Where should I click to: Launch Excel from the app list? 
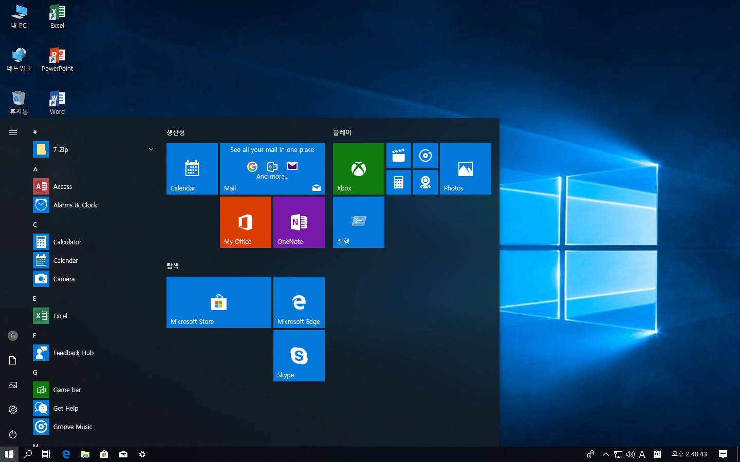(x=95, y=316)
